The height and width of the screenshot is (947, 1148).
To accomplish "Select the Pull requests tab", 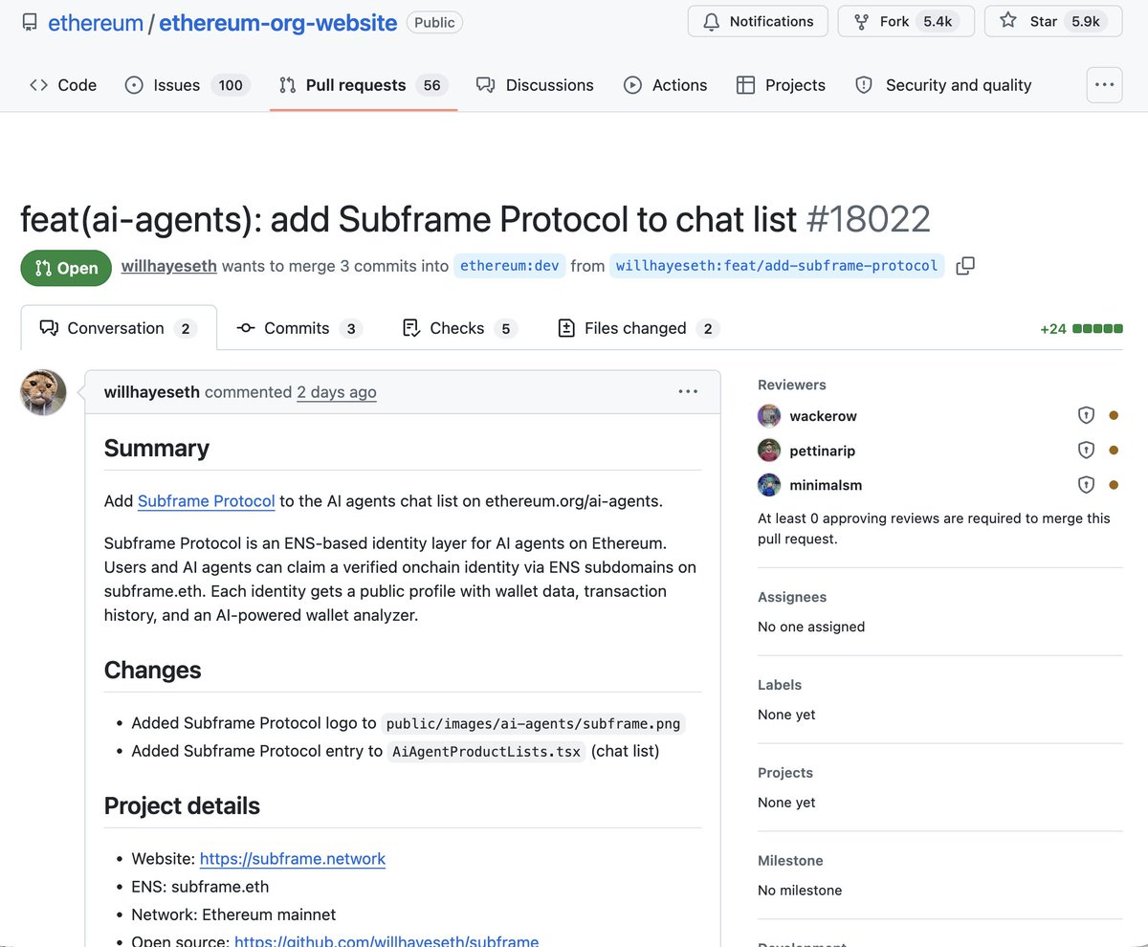I will pos(364,85).
